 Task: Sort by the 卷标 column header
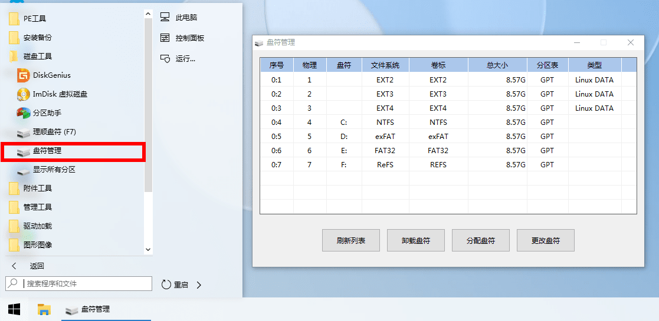coord(438,65)
